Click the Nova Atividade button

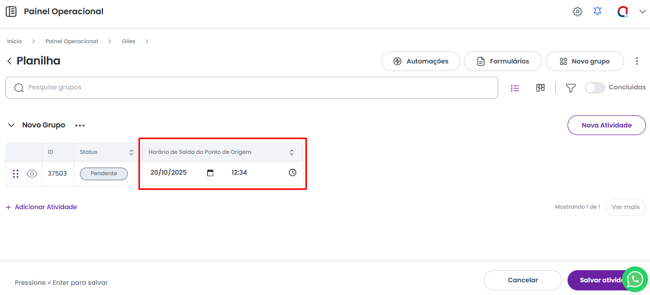[606, 125]
